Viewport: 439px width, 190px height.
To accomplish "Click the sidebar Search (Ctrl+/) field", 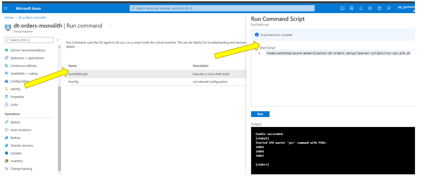I will [29, 40].
